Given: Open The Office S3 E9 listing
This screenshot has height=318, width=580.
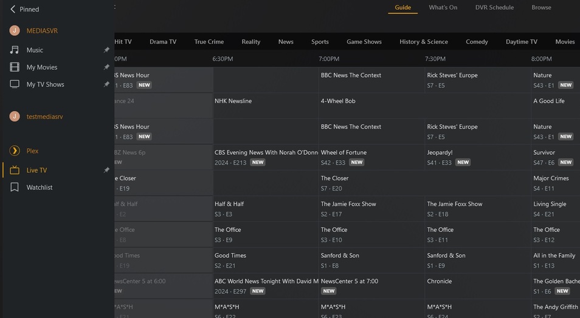Looking at the screenshot, I should (266, 234).
